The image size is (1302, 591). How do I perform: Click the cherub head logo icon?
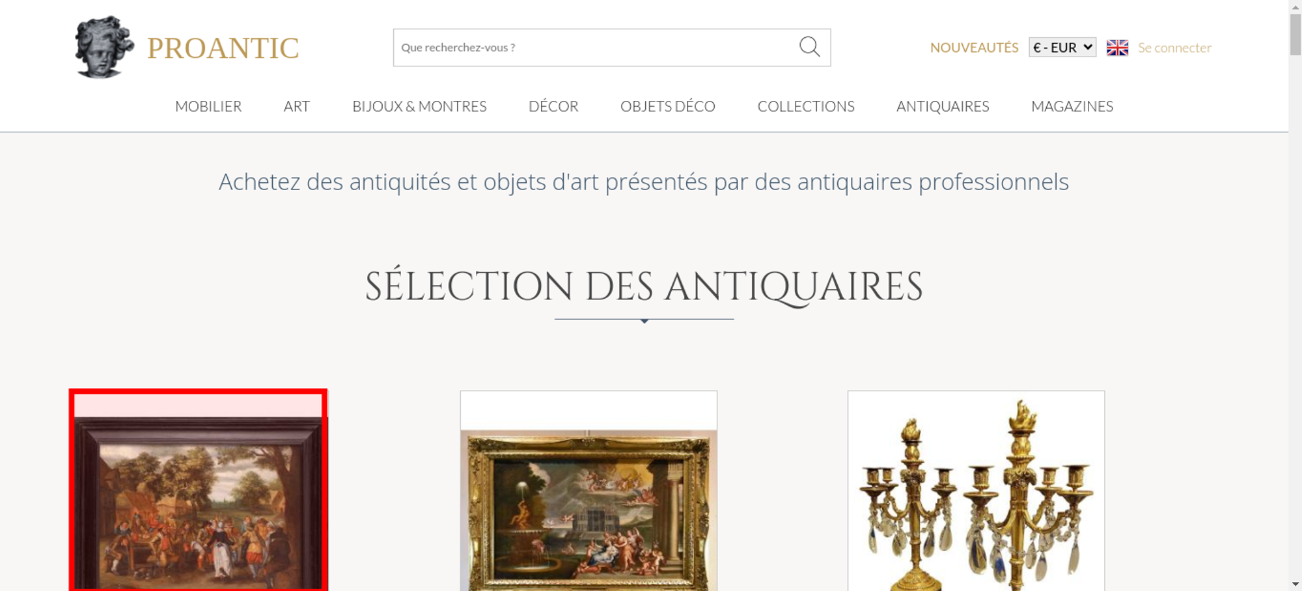(104, 48)
